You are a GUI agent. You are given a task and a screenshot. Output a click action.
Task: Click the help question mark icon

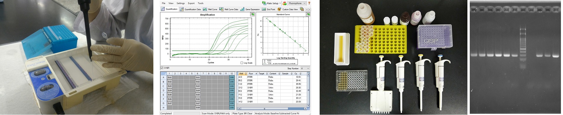point(309,3)
